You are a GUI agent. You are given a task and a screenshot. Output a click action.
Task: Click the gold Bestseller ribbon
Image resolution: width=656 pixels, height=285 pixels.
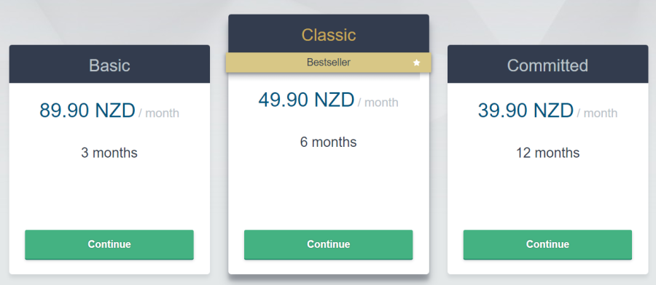tap(329, 63)
